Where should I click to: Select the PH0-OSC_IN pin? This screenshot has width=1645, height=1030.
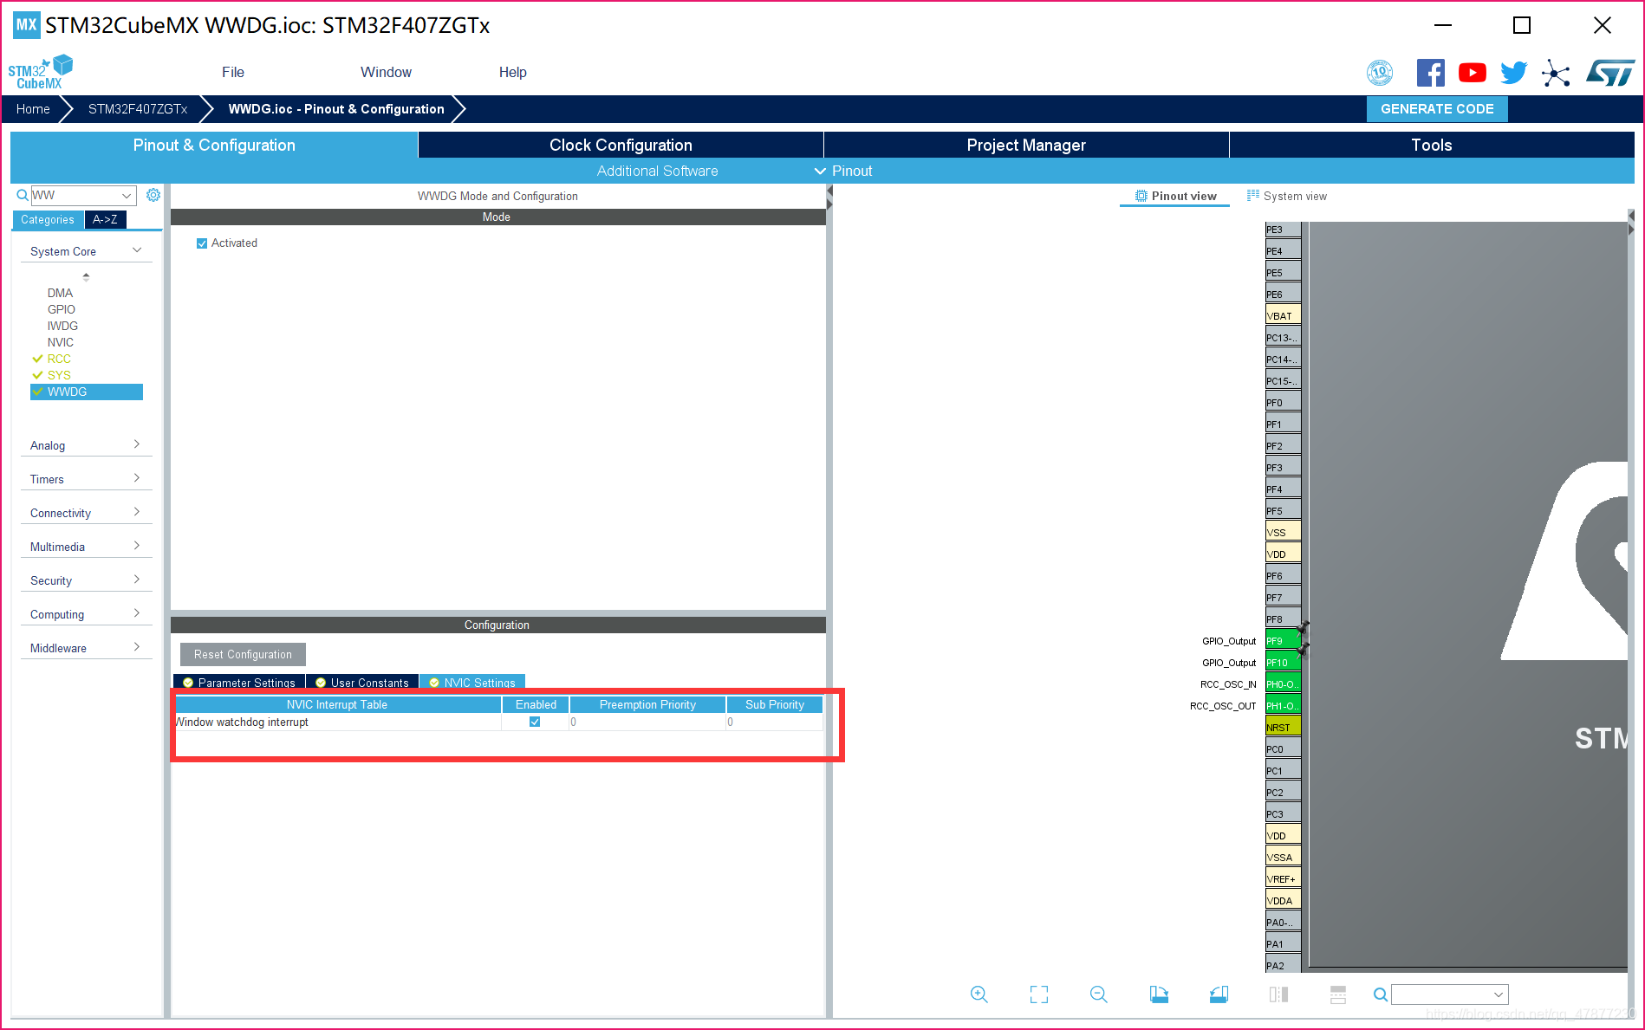[x=1283, y=684]
